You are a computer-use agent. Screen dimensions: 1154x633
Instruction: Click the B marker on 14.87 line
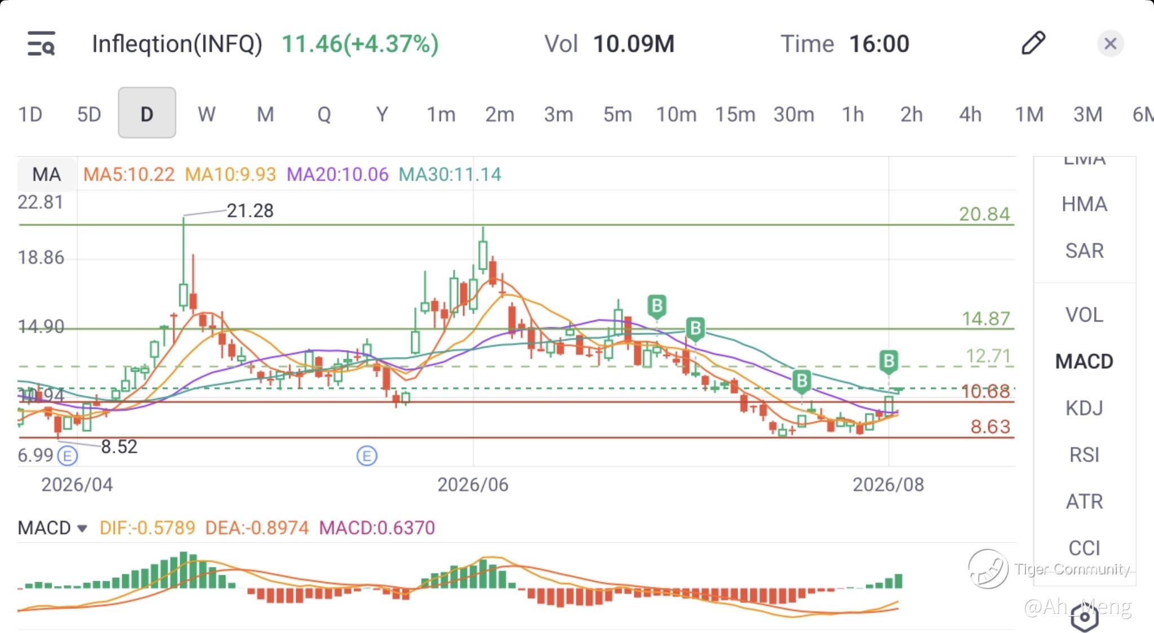(x=695, y=328)
